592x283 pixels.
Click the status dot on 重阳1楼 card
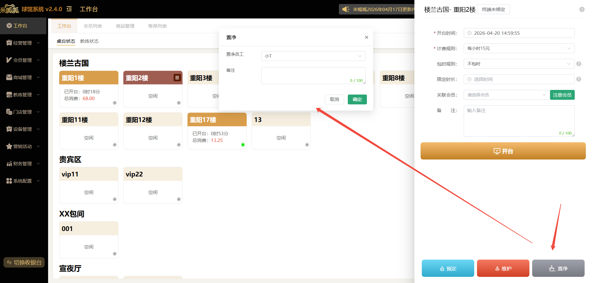click(x=115, y=103)
